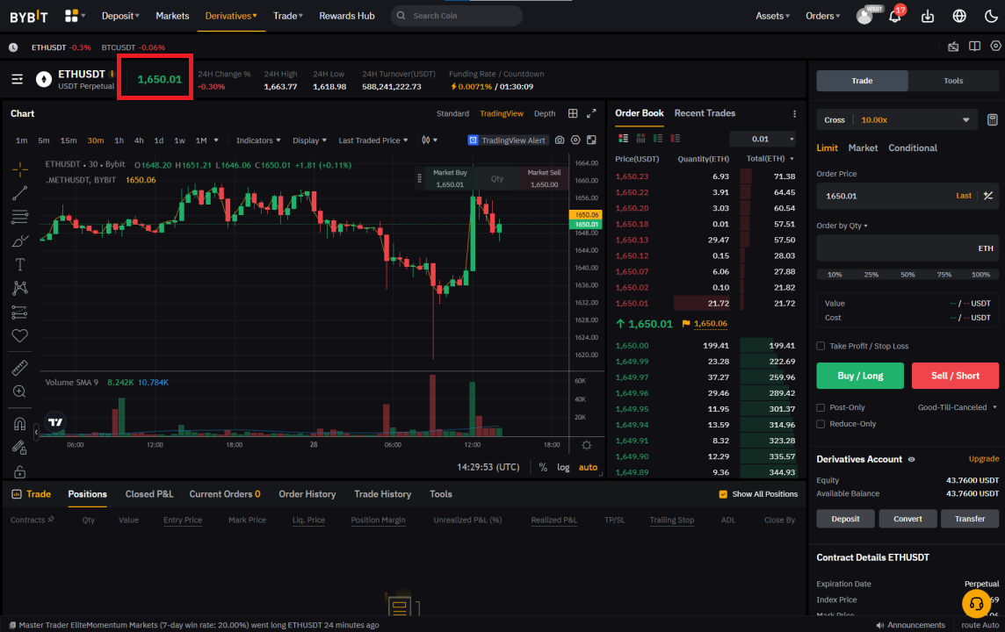Set quantity slider to 100%
Image resolution: width=1005 pixels, height=632 pixels.
coord(980,275)
